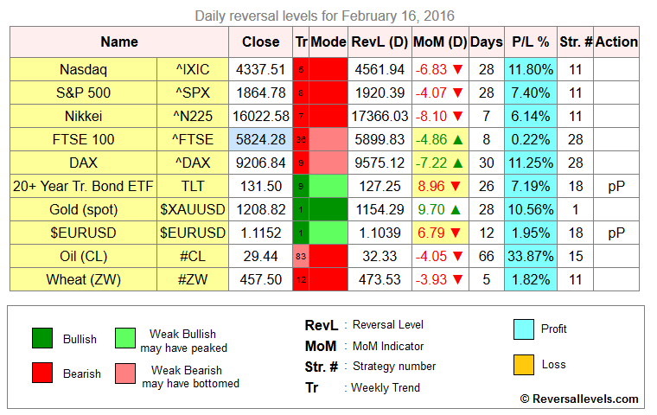Click the green up arrow in the DAX row
This screenshot has width=657, height=415.
(x=456, y=163)
